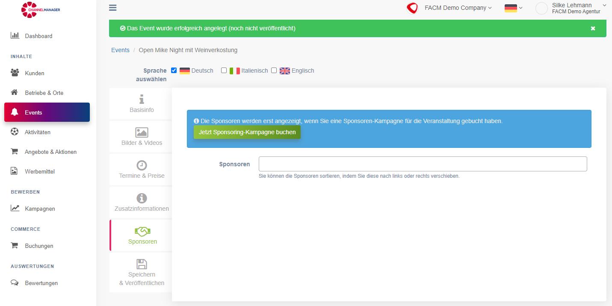This screenshot has width=612, height=306.
Task: Click the Aktivitäten ball icon
Action: (x=15, y=132)
